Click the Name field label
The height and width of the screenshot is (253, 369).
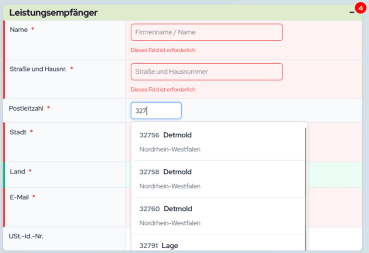pos(19,30)
